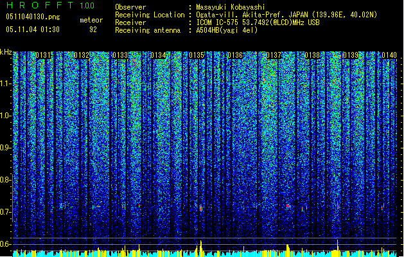Click the 'meteor' label

[91, 20]
